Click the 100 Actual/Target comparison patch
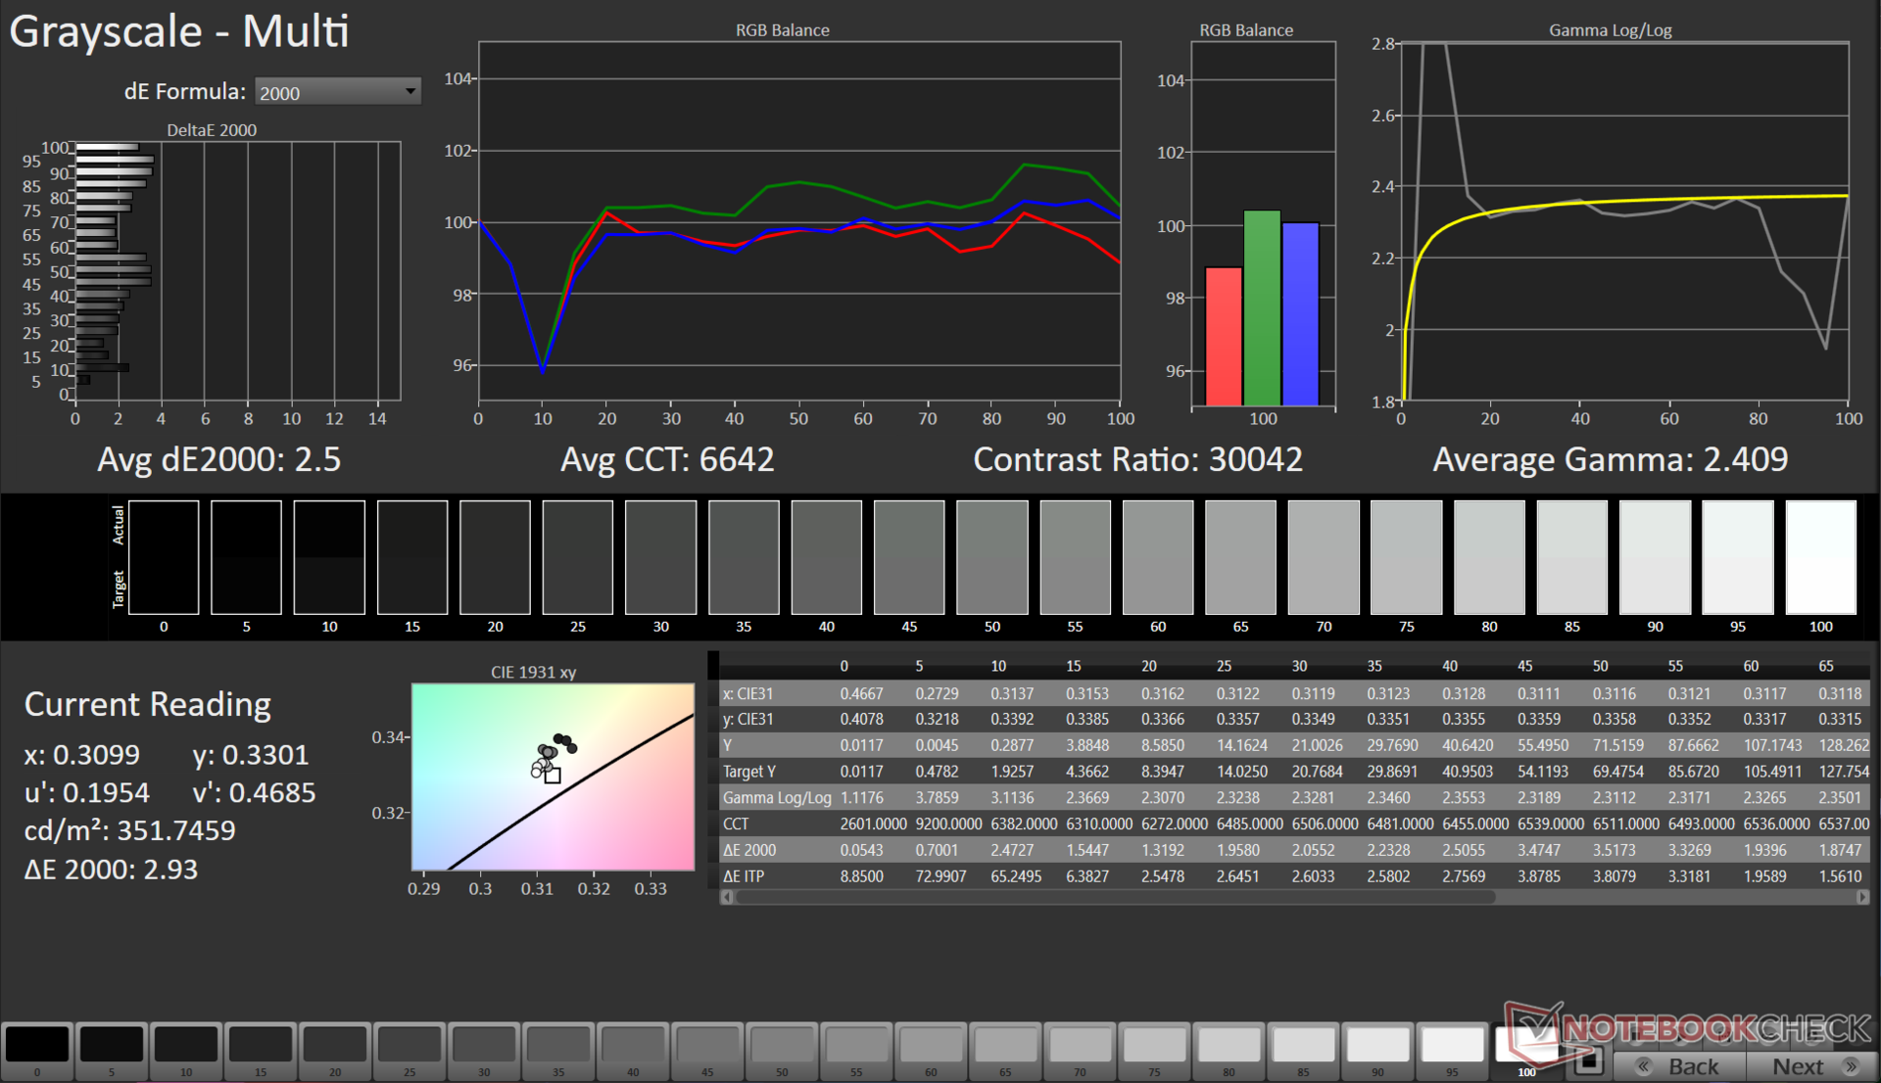 coord(1820,557)
